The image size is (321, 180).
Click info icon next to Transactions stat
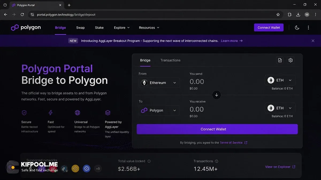pos(217,161)
